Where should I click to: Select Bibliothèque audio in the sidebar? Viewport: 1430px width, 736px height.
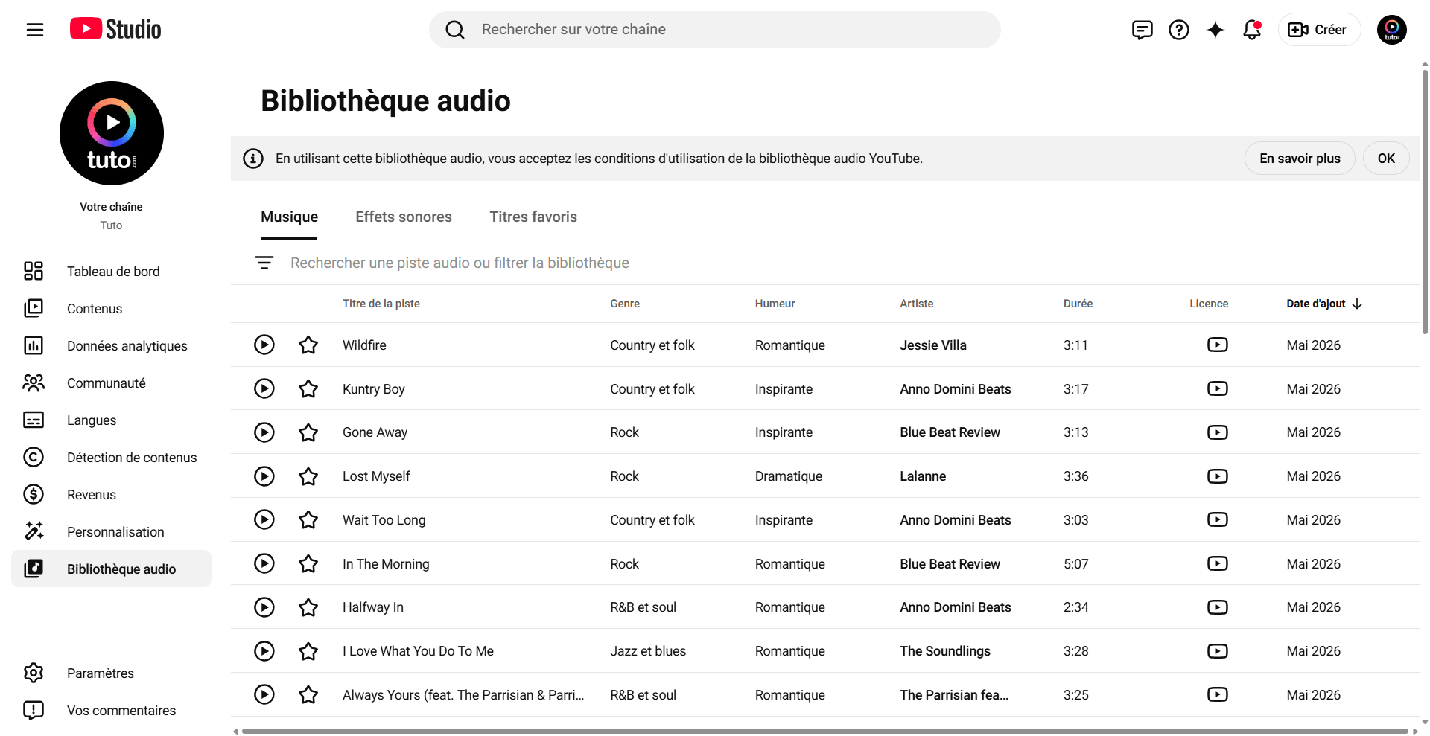[x=111, y=569]
